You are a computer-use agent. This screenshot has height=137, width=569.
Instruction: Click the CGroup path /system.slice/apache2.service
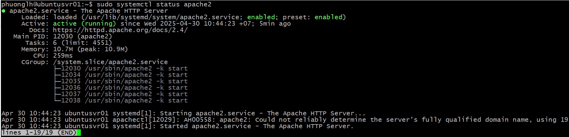click(x=110, y=62)
